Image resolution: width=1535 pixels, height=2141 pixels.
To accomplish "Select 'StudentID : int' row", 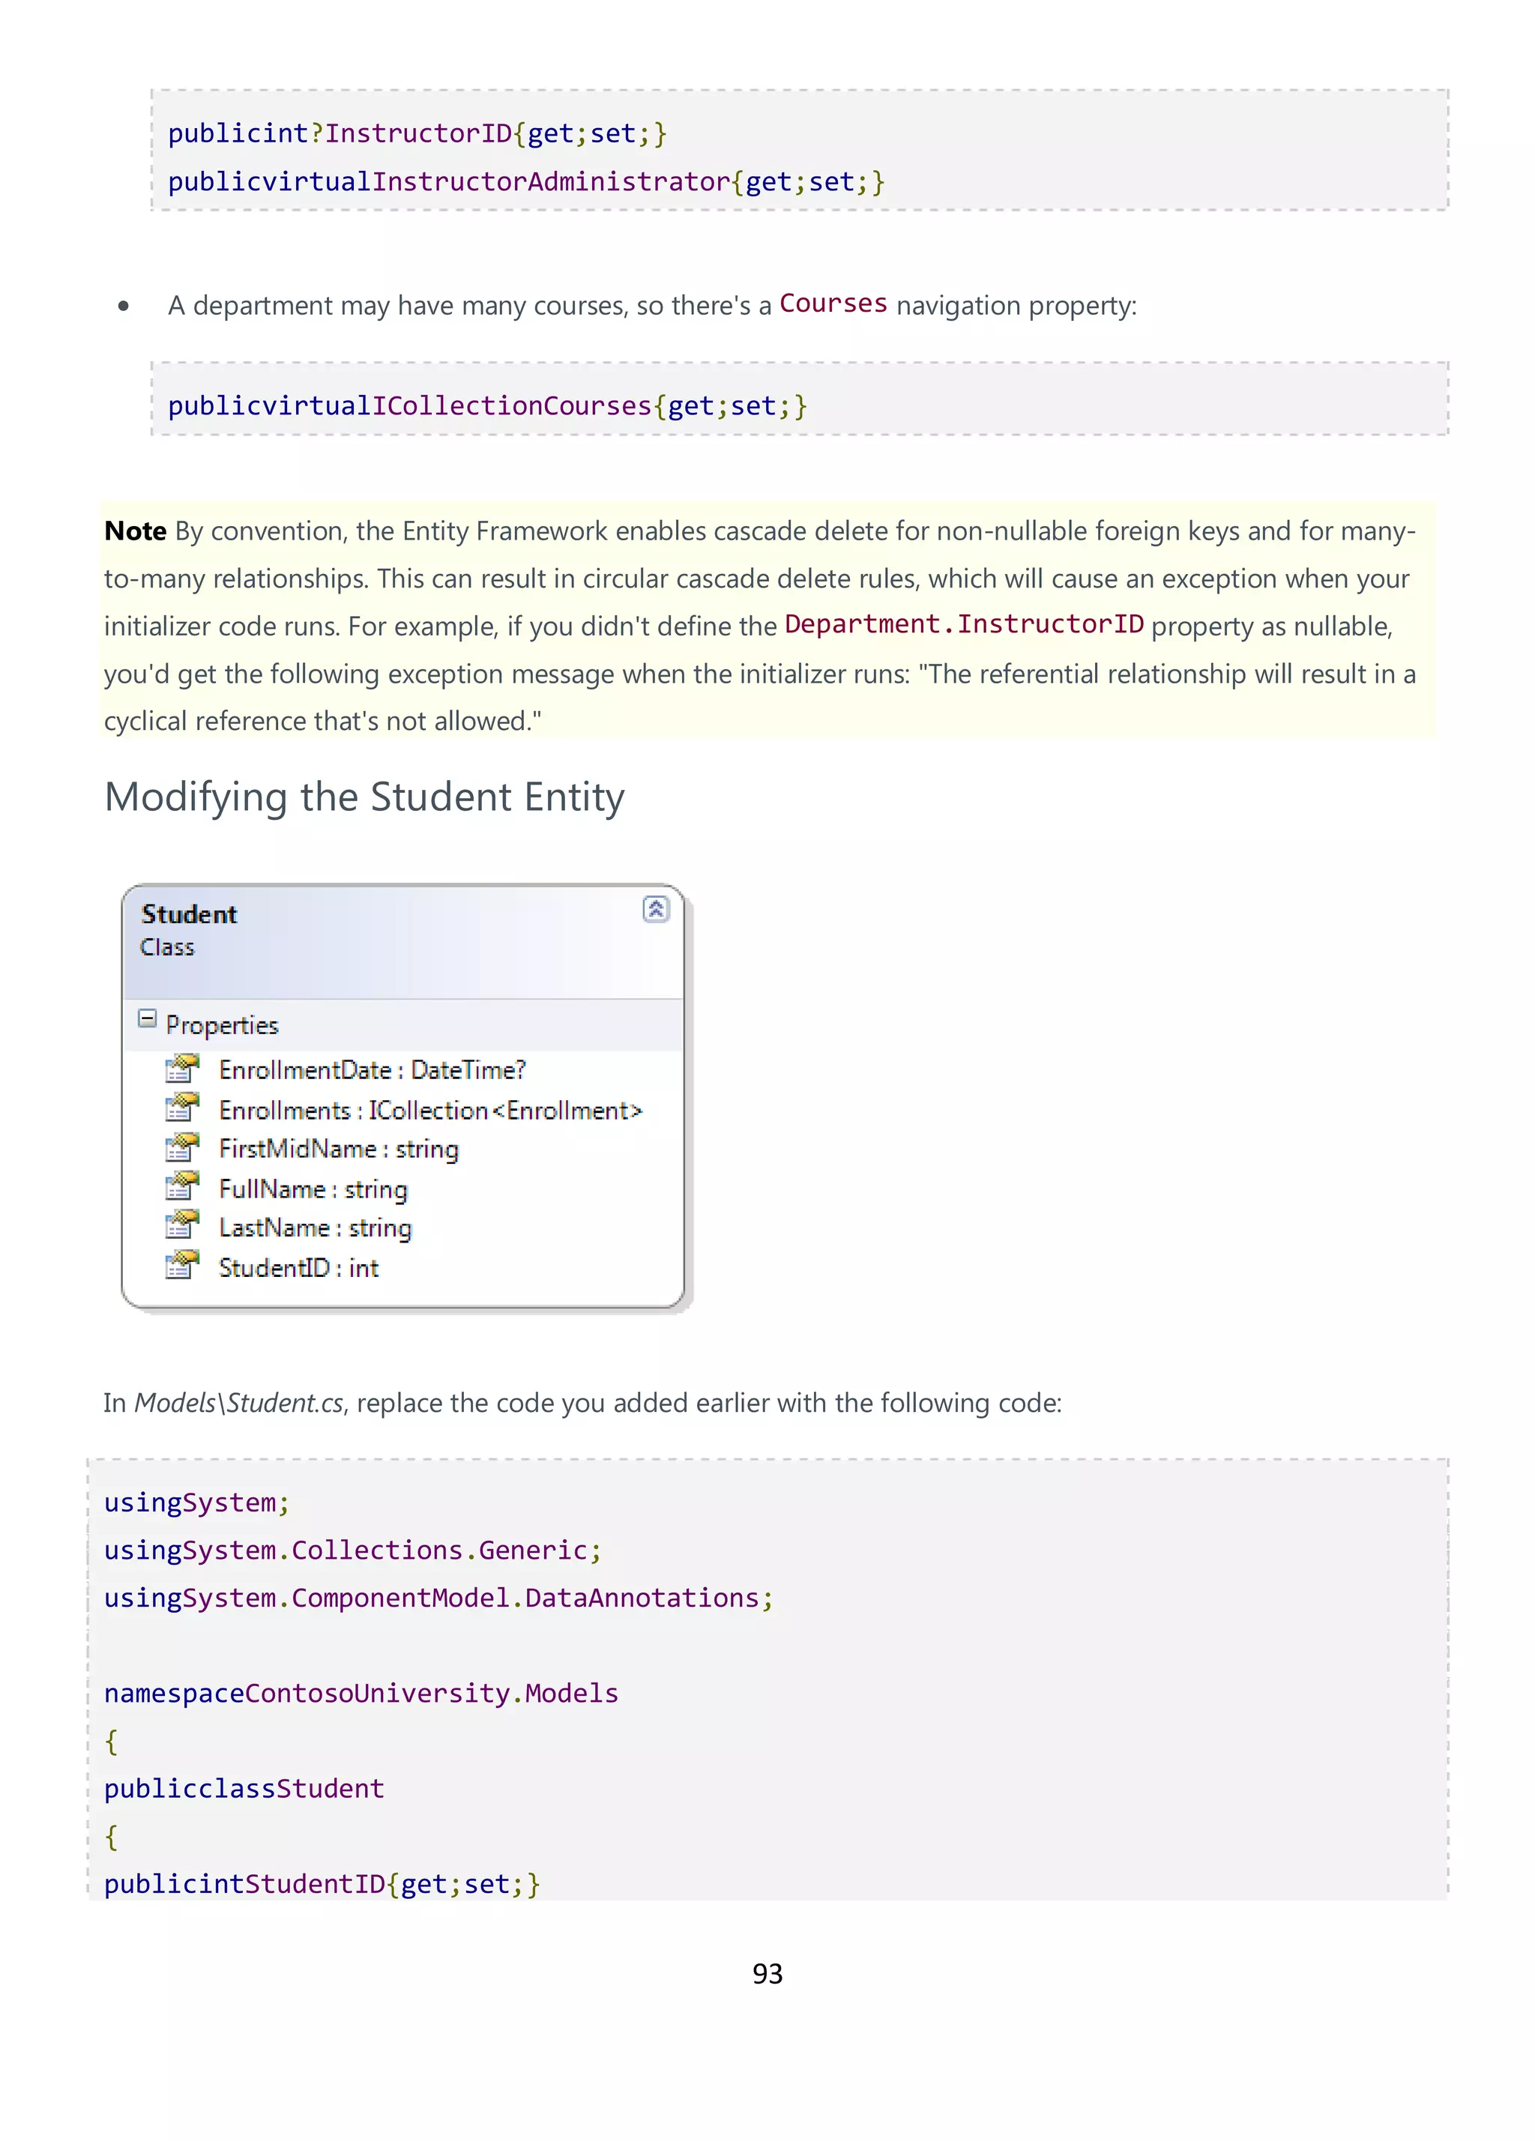I will click(298, 1268).
